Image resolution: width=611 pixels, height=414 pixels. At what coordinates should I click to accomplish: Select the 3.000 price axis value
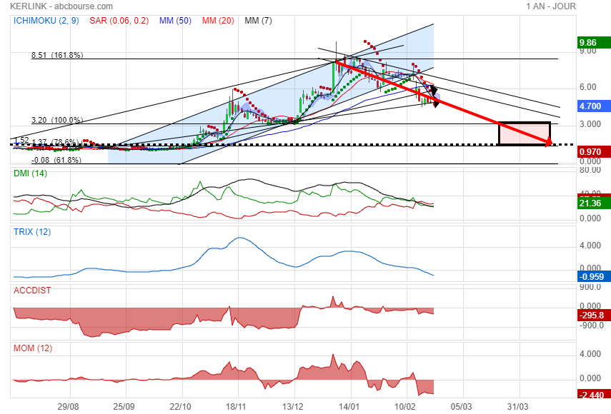[x=590, y=124]
